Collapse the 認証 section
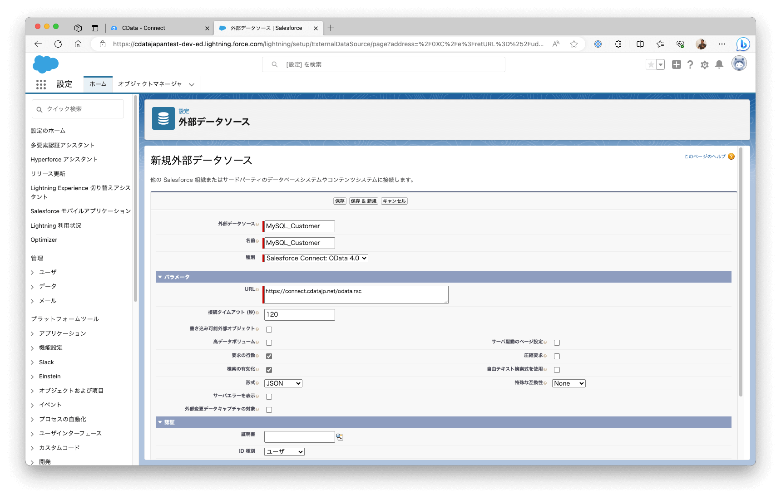This screenshot has width=781, height=499. pyautogui.click(x=160, y=422)
